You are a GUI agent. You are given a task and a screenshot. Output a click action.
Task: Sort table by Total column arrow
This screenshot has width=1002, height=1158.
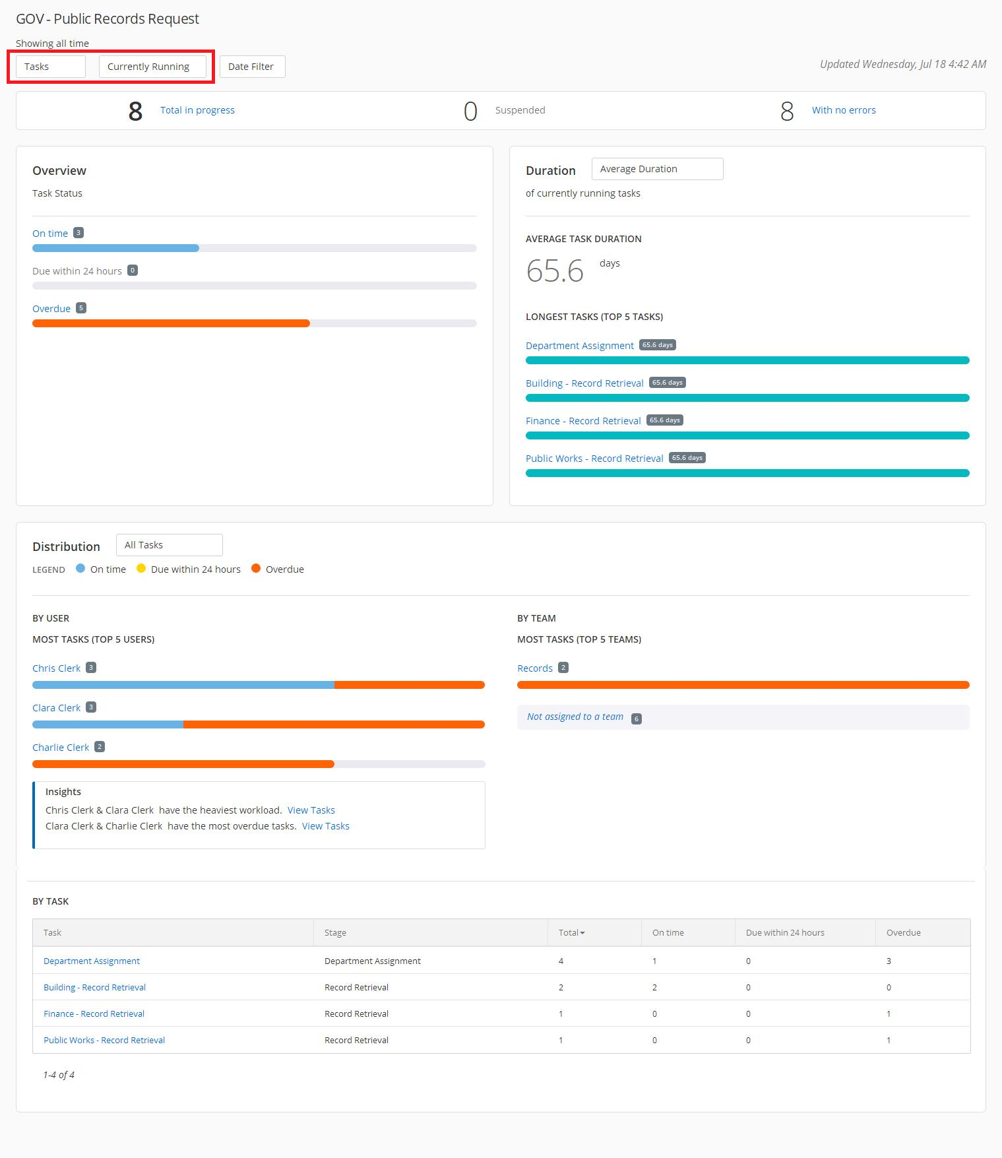click(582, 933)
